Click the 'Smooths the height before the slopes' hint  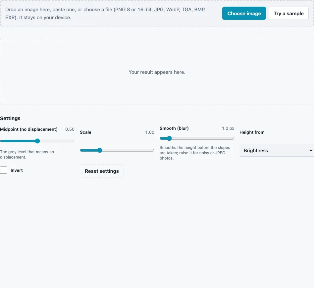[x=195, y=153]
